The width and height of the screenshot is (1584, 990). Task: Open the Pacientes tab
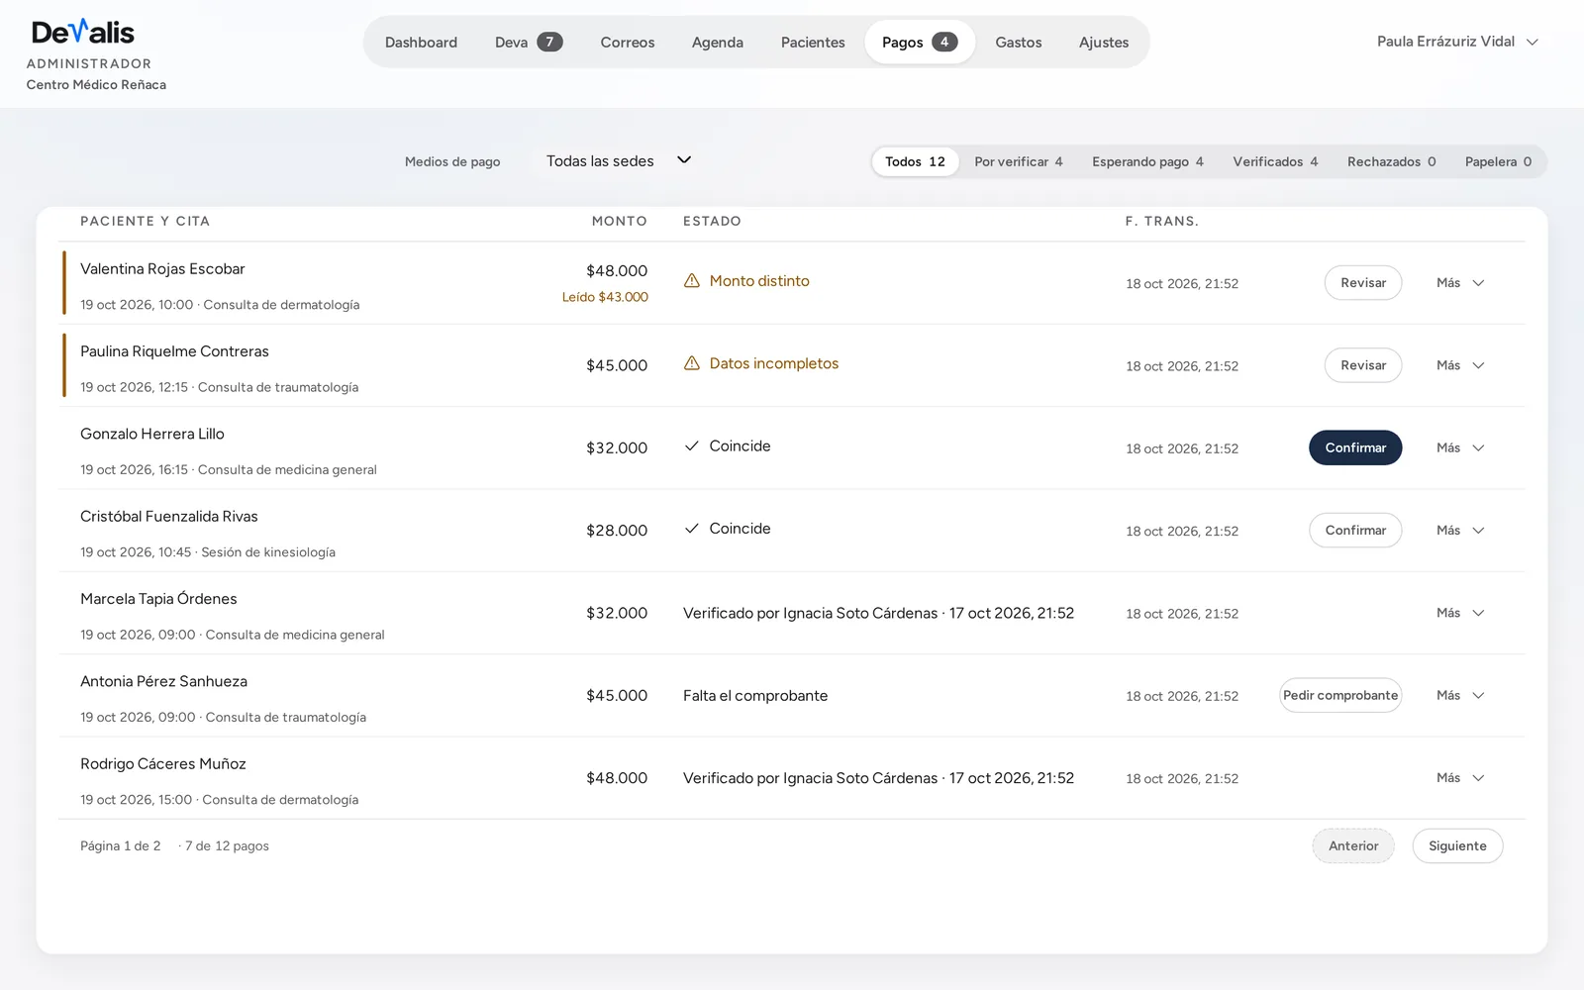813,43
